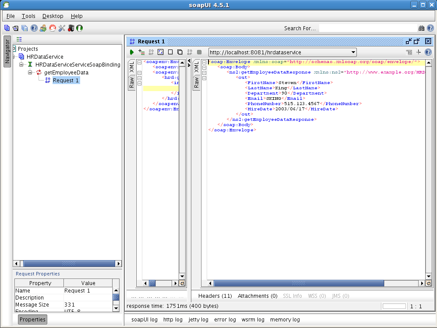Click the save all projects icon
The height and width of the screenshot is (328, 437).
click(x=25, y=28)
